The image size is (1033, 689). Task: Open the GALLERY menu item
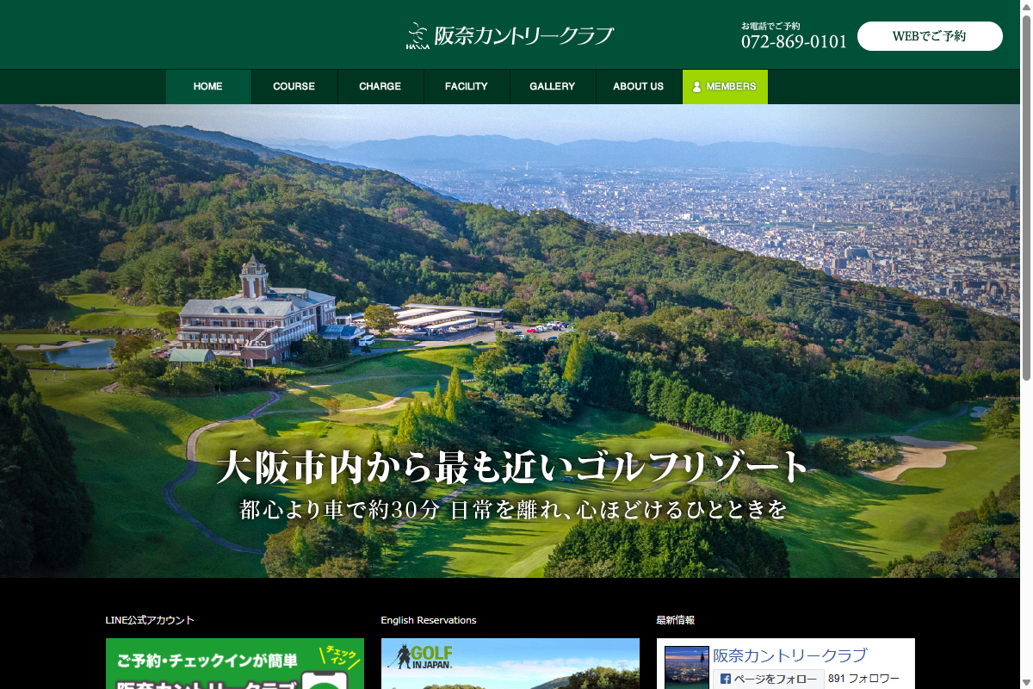click(x=553, y=87)
